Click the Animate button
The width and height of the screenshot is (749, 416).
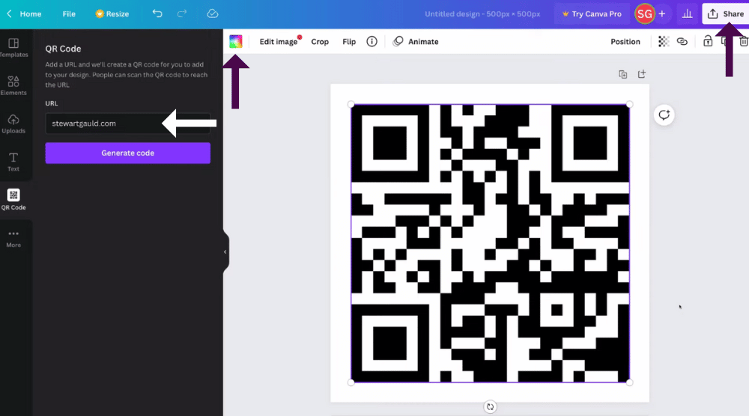[x=416, y=41]
